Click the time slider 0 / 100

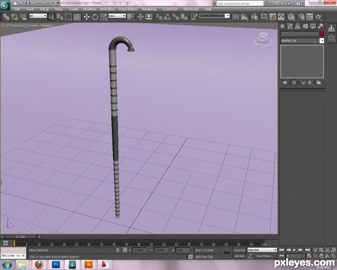[x=20, y=237]
